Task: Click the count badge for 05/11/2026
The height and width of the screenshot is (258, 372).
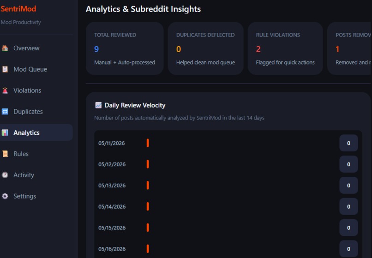Action: tap(348, 143)
